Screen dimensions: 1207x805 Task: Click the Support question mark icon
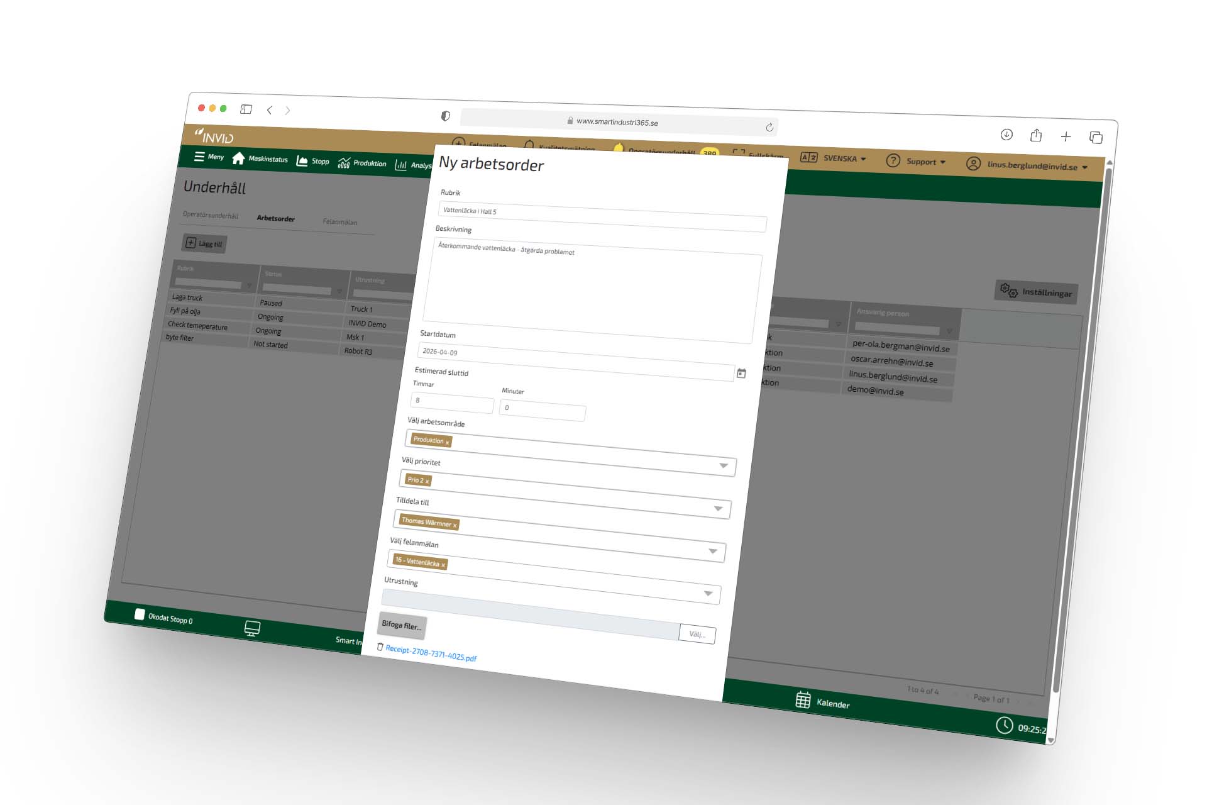(x=893, y=160)
